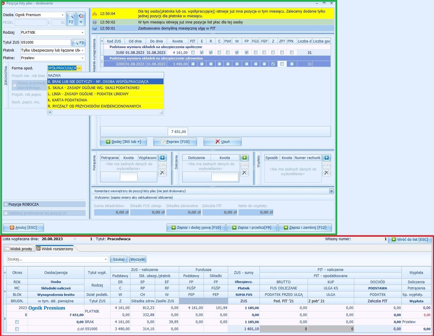Click the Wyczyść button

pos(137,259)
